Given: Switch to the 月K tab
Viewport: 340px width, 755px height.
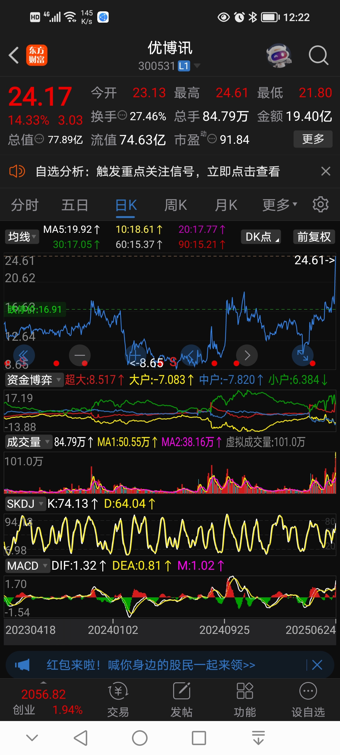Looking at the screenshot, I should click(x=226, y=205).
